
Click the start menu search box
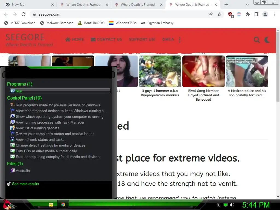point(59,75)
